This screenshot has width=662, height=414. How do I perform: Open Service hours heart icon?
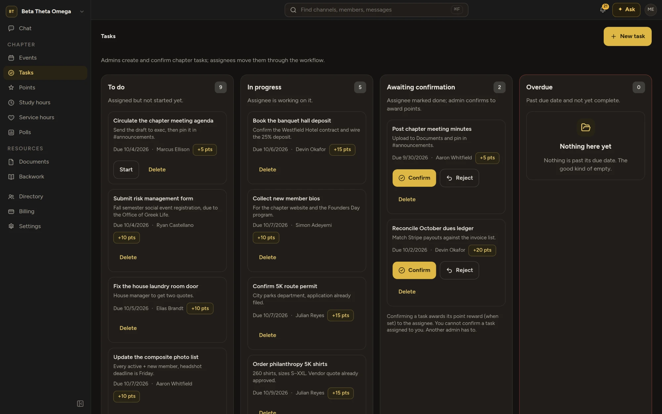pyautogui.click(x=11, y=117)
